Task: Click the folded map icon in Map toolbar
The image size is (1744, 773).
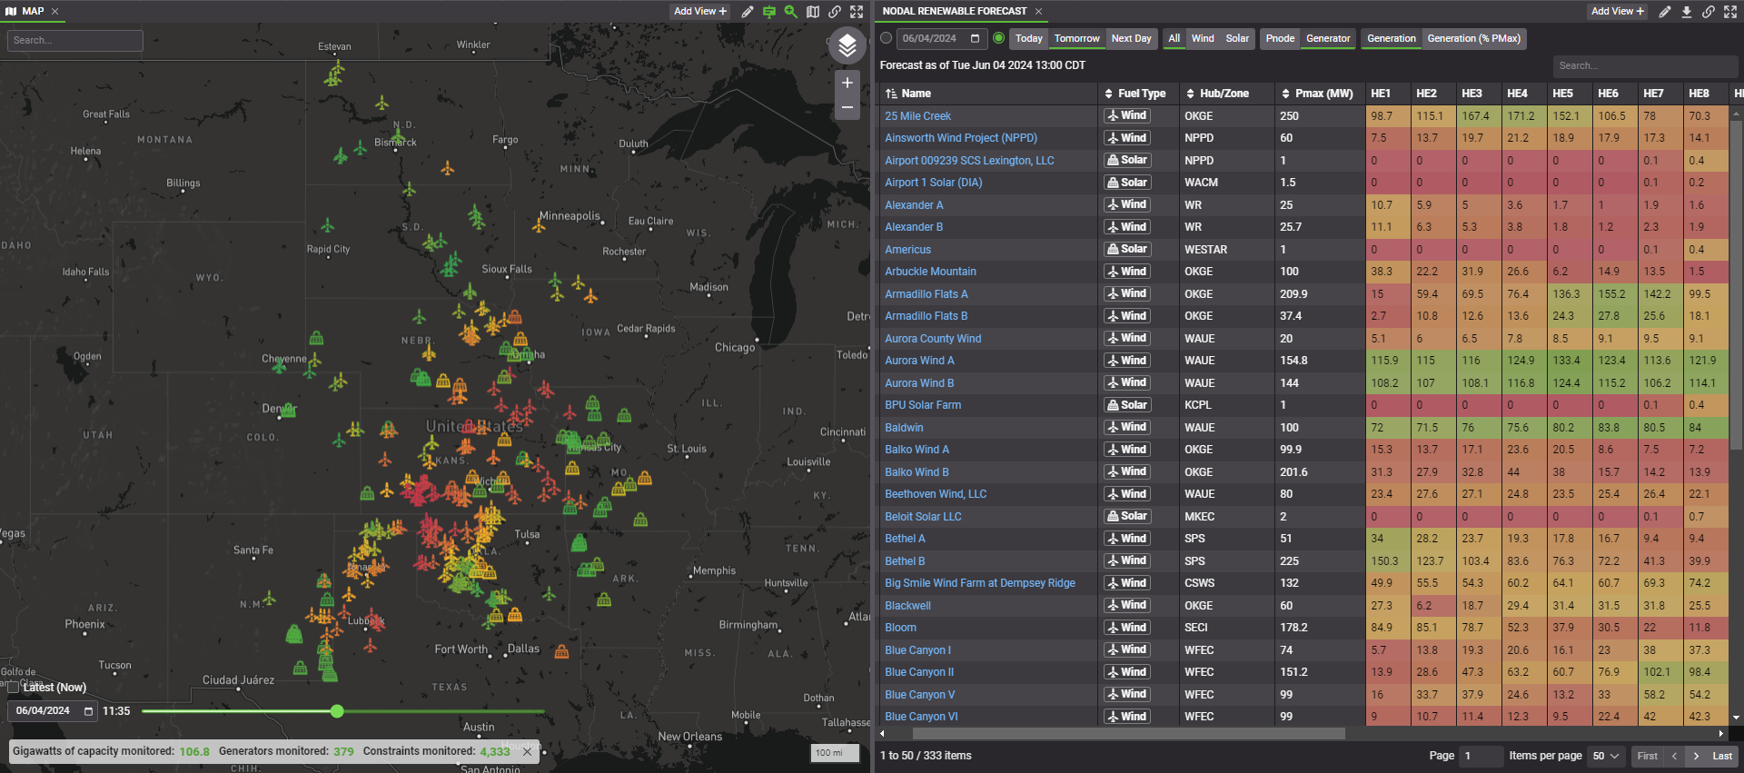Action: click(x=813, y=12)
